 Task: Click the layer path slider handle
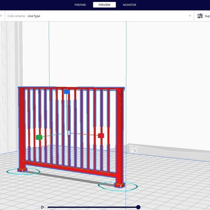(138, 207)
